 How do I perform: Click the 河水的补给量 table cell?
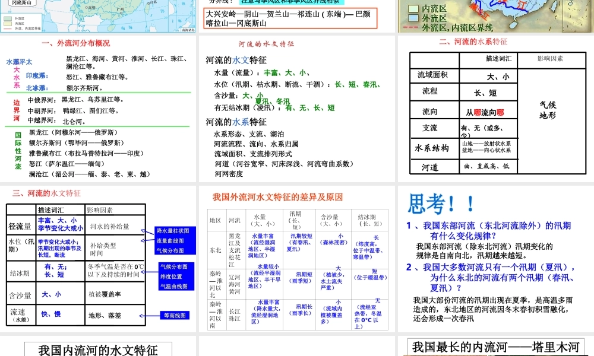pyautogui.click(x=115, y=226)
